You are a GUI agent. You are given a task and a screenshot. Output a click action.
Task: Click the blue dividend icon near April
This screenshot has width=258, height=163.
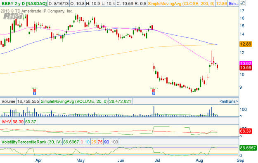click(x=34, y=94)
